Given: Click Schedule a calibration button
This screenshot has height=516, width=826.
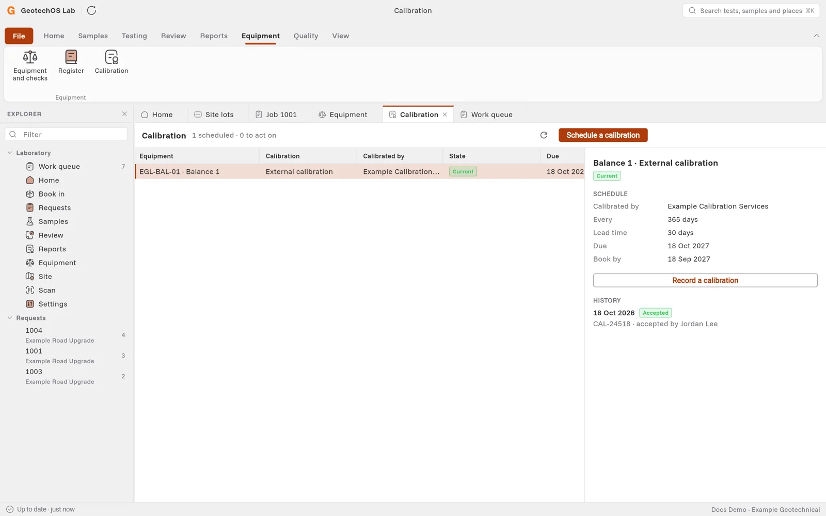Looking at the screenshot, I should 603,135.
